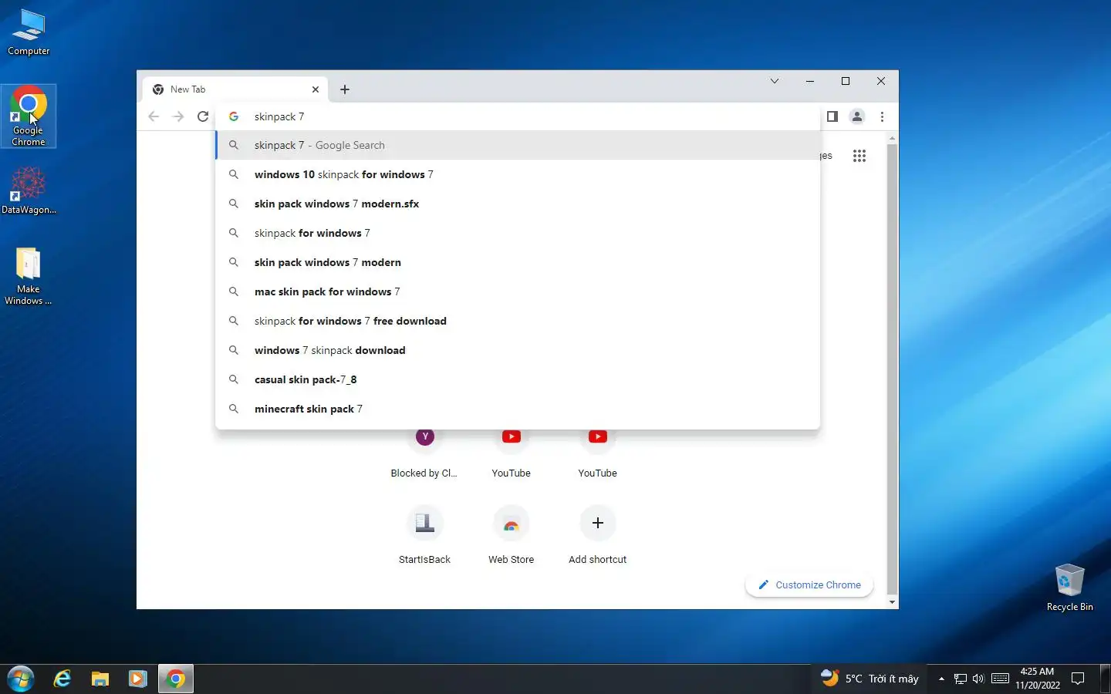This screenshot has height=694, width=1111.
Task: Open the tab search chevron
Action: [775, 81]
